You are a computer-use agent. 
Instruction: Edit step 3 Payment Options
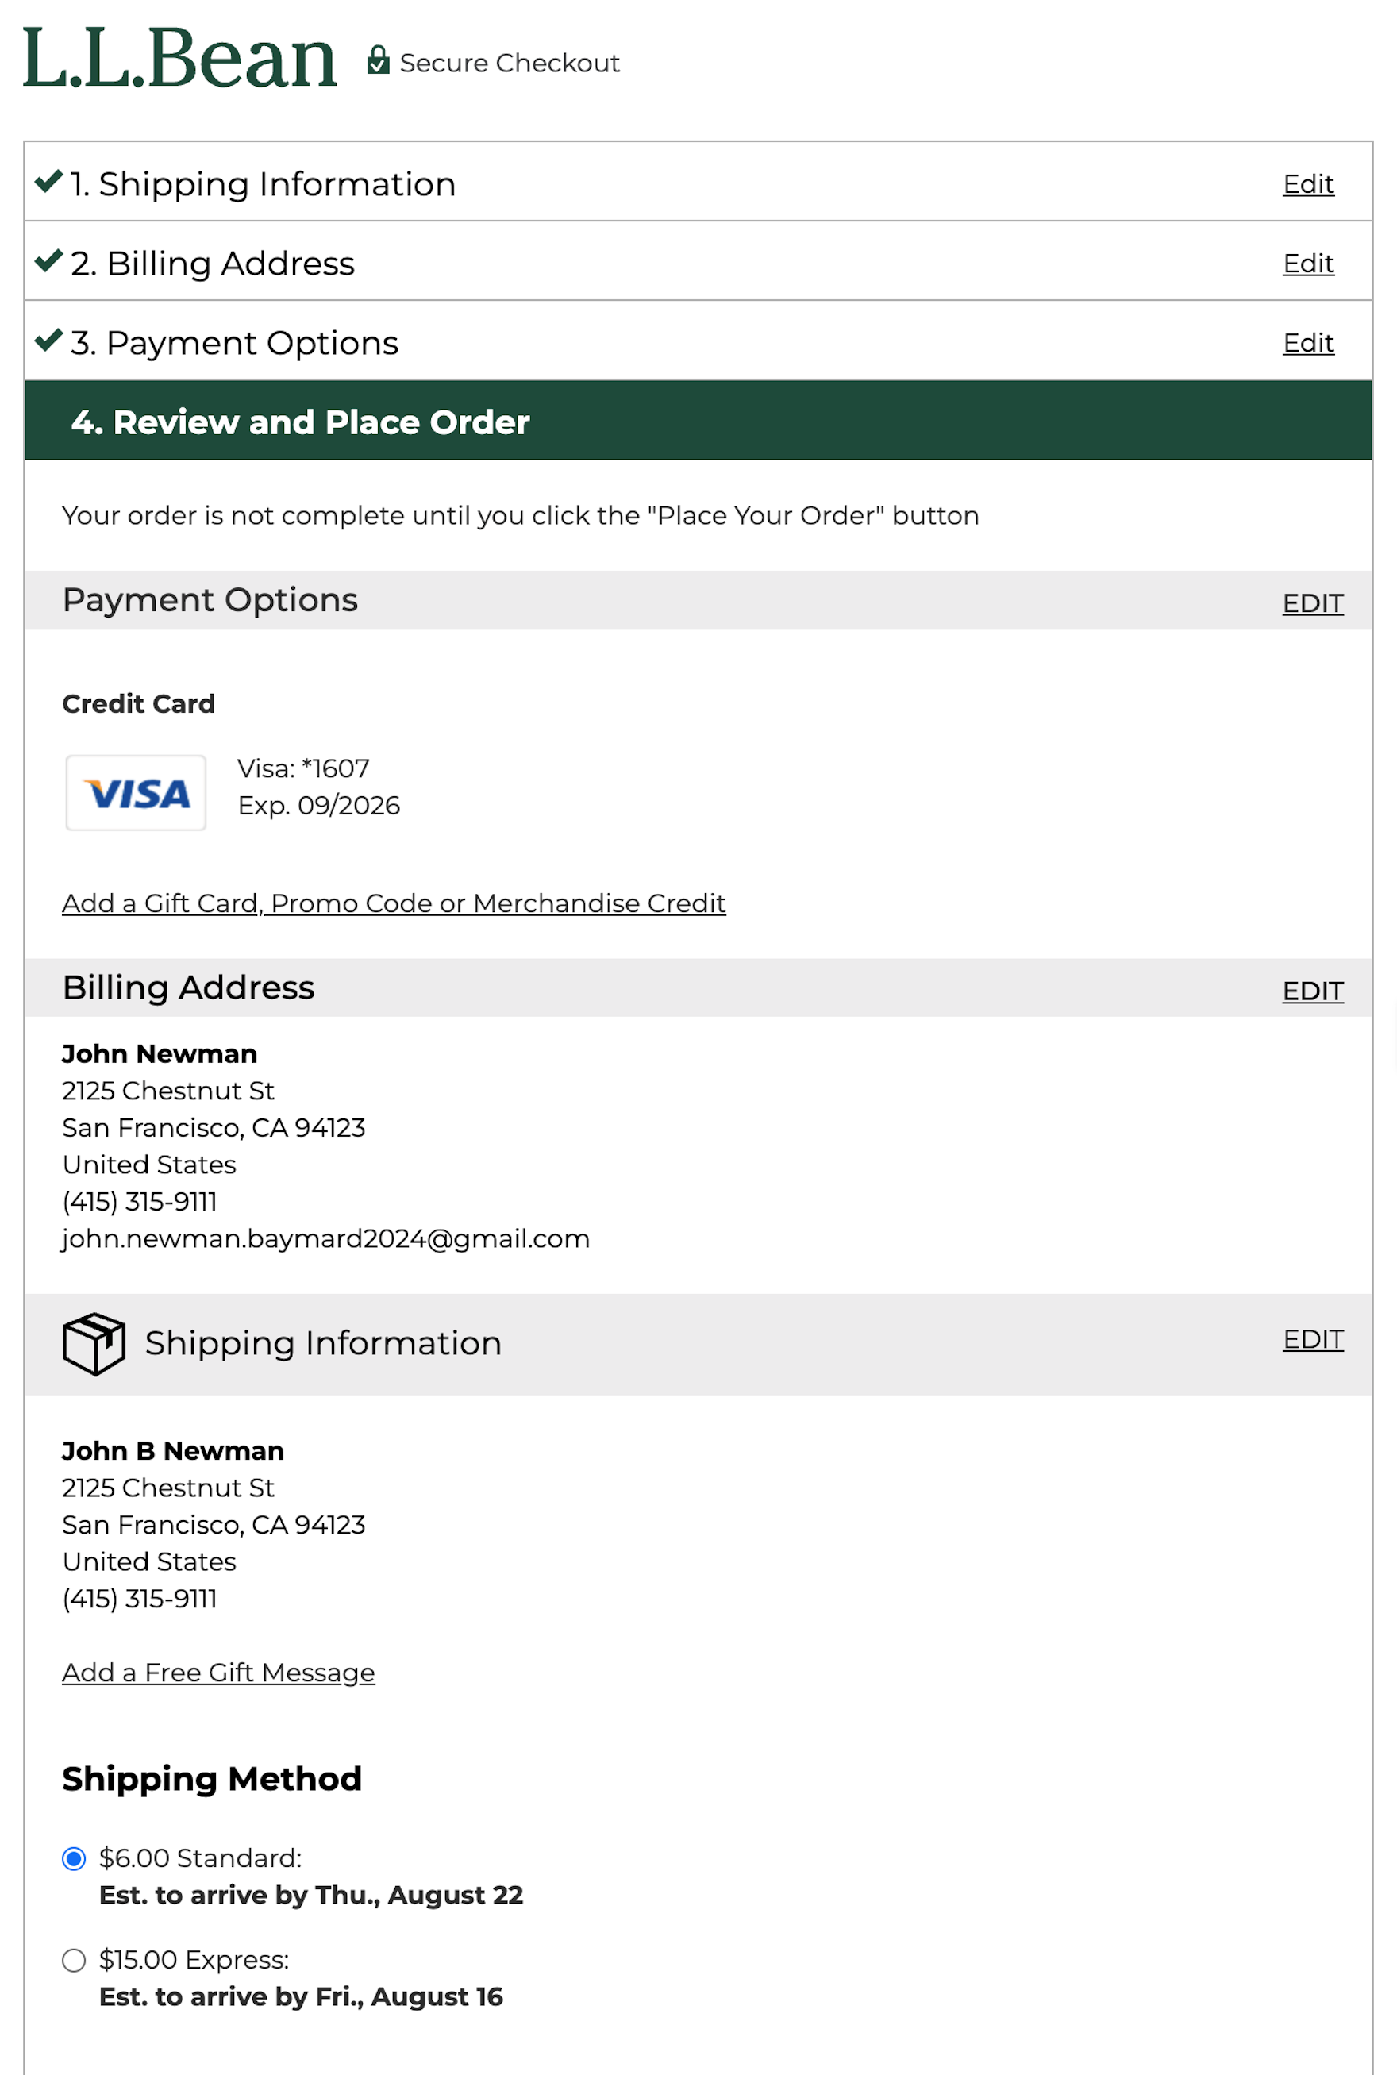[1307, 343]
